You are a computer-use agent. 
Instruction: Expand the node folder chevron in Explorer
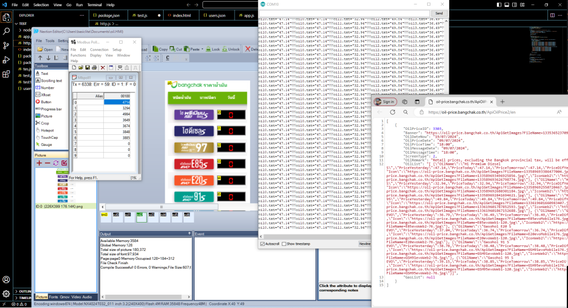tap(21, 30)
